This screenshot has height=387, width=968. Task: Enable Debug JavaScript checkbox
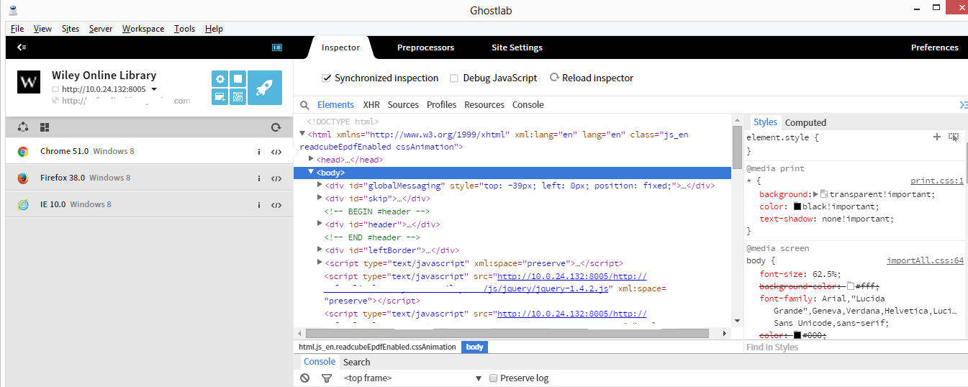point(454,78)
